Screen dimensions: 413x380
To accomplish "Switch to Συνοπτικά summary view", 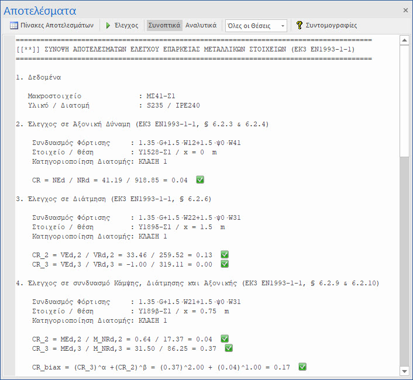I will coord(164,26).
